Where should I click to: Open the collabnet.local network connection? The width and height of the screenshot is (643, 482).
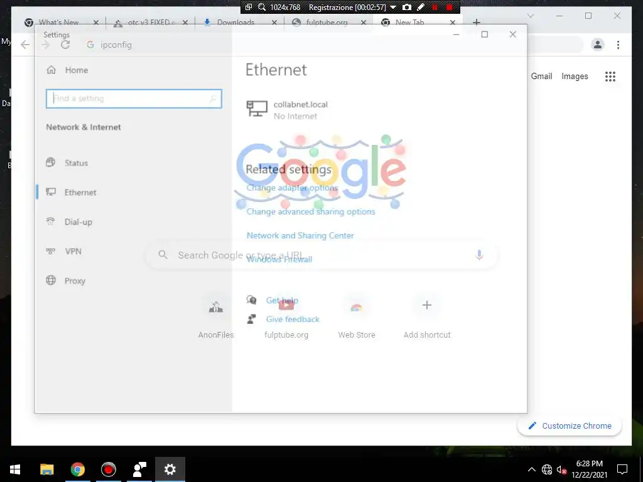(x=287, y=110)
